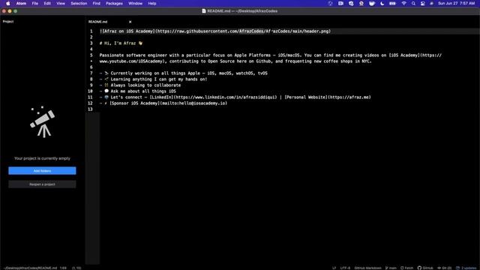This screenshot has width=480, height=270.
Task: Click the date and time in menu bar
Action: click(457, 3)
